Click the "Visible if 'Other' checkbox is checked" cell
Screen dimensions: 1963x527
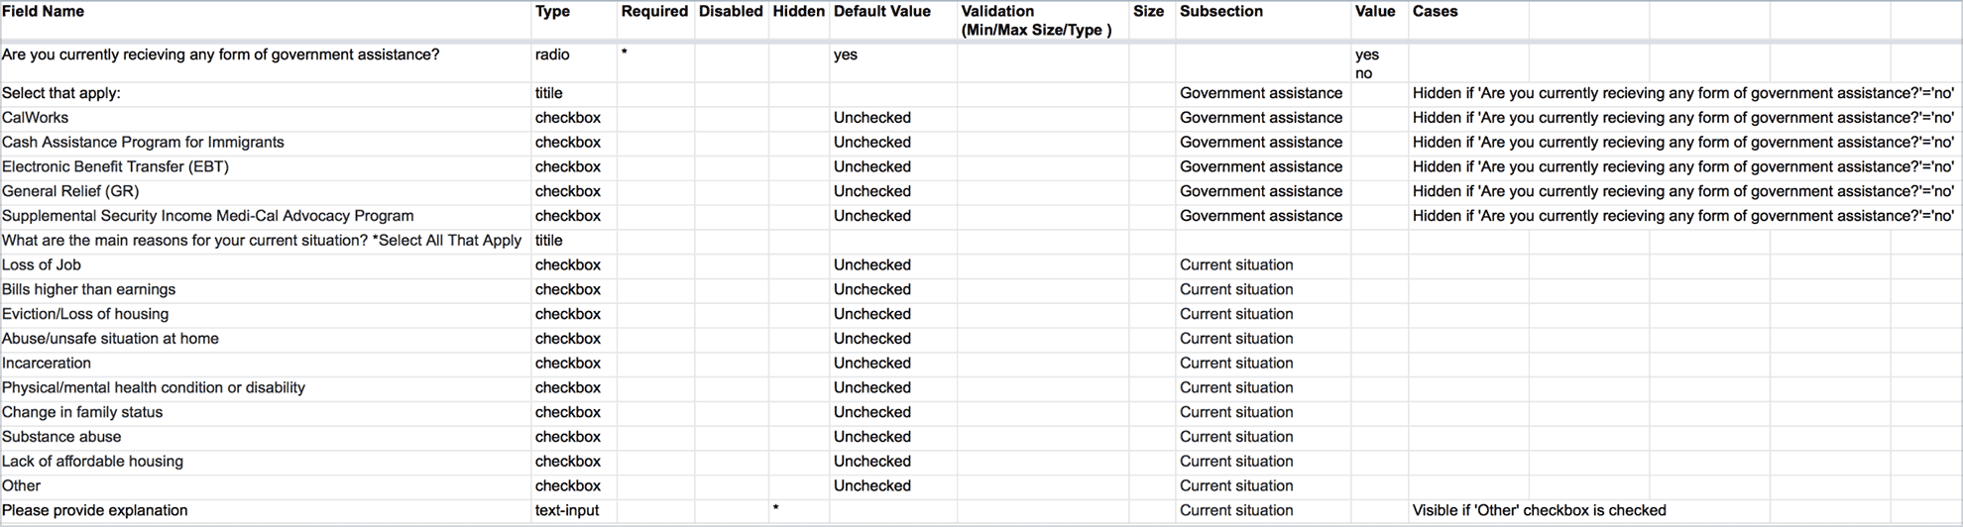click(1539, 511)
